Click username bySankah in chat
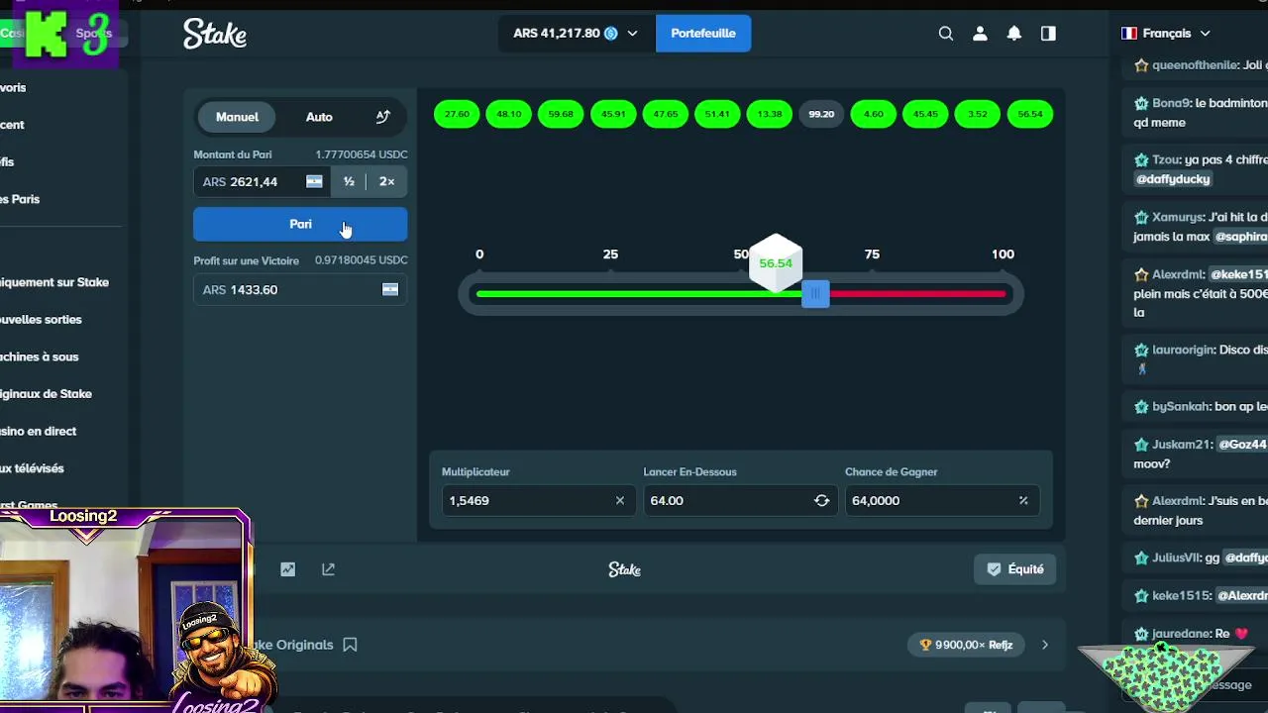1268x713 pixels. (x=1181, y=407)
